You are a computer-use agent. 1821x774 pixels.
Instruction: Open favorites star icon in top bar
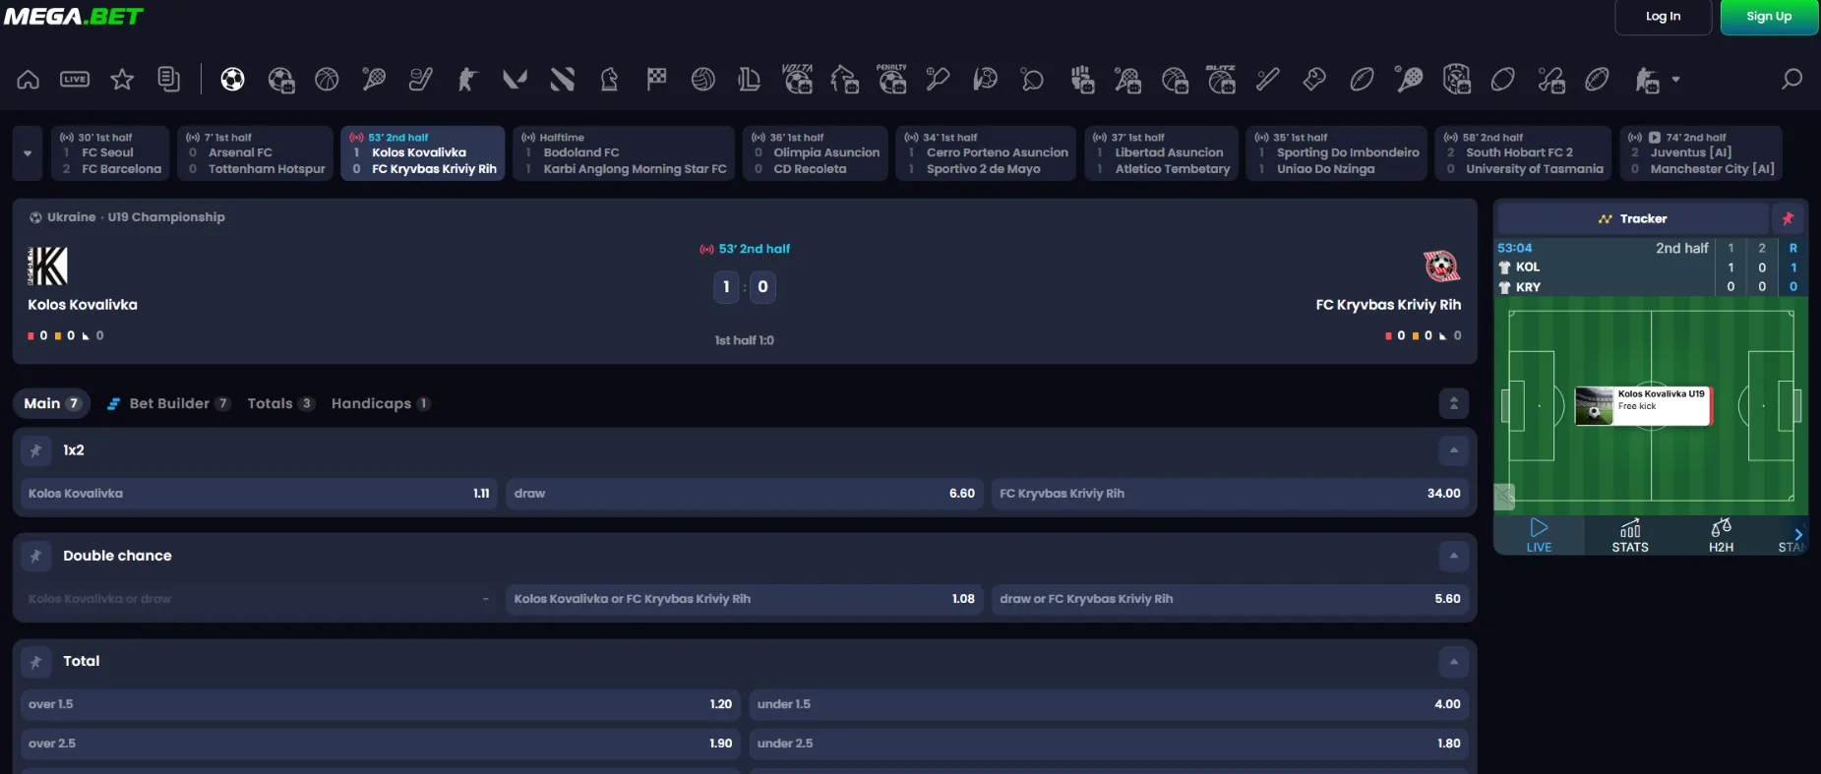(x=122, y=80)
